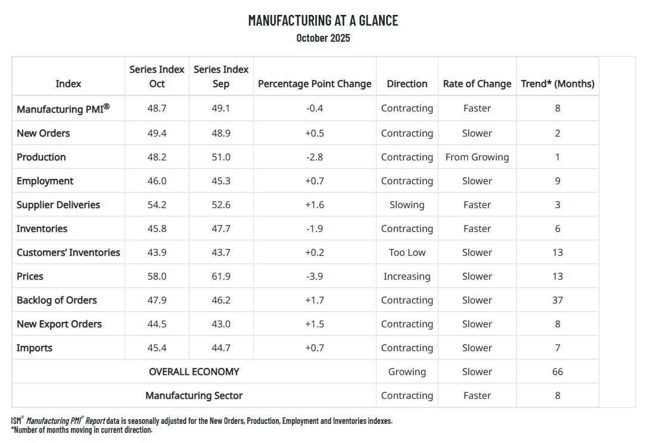Click the "New Orders" row label
Viewport: 659px width, 443px height.
click(43, 134)
